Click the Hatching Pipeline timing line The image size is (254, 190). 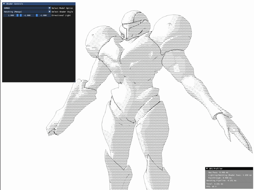coord(221,180)
